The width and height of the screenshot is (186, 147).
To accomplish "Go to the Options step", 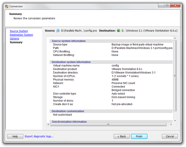I will (x=14, y=39).
